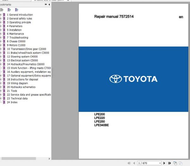The width and height of the screenshot is (190, 166).
Task: Open bookmark 19 Wiring diagram
Action: click(x=17, y=83)
